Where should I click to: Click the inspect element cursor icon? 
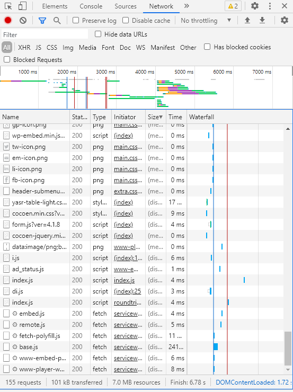pos(8,6)
